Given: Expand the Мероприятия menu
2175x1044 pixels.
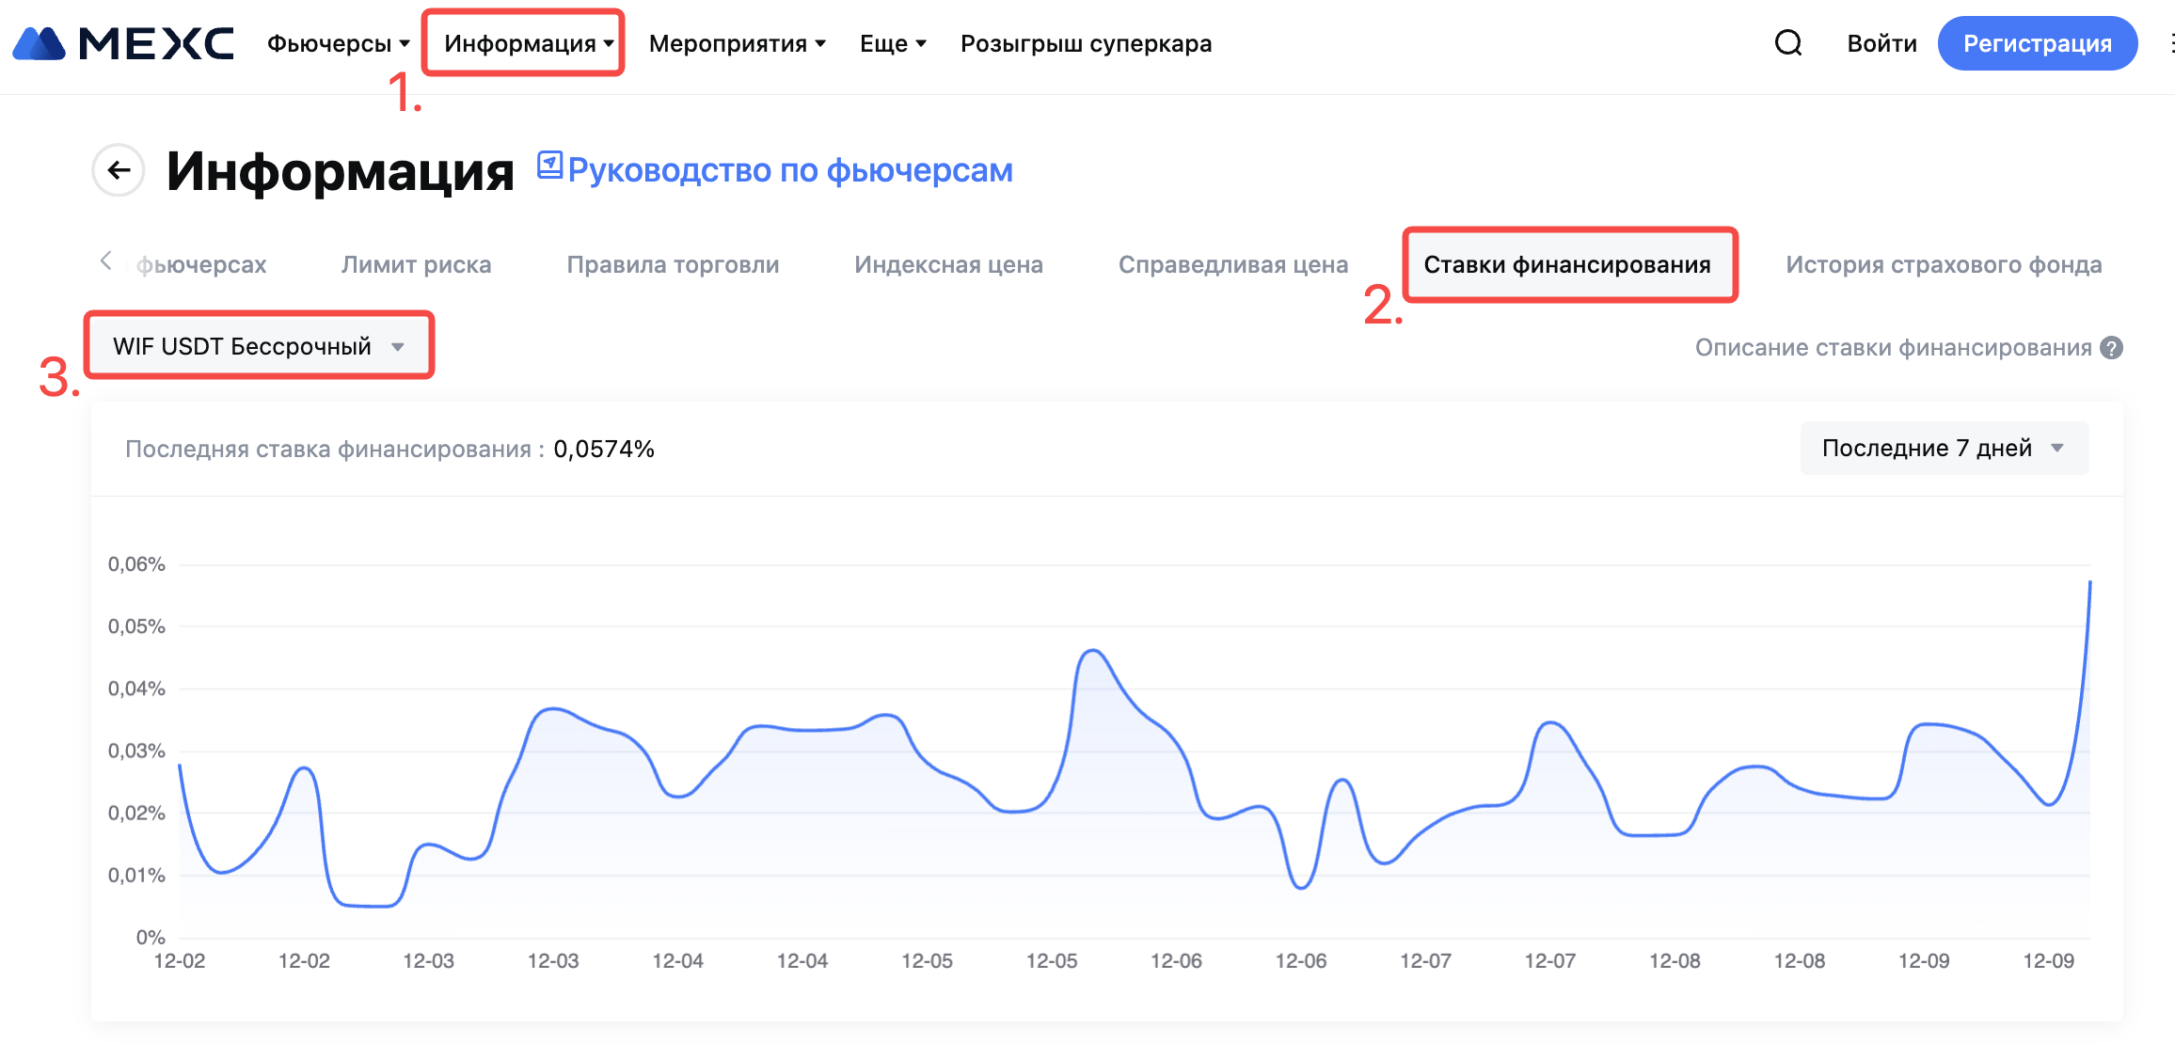Looking at the screenshot, I should [x=737, y=43].
